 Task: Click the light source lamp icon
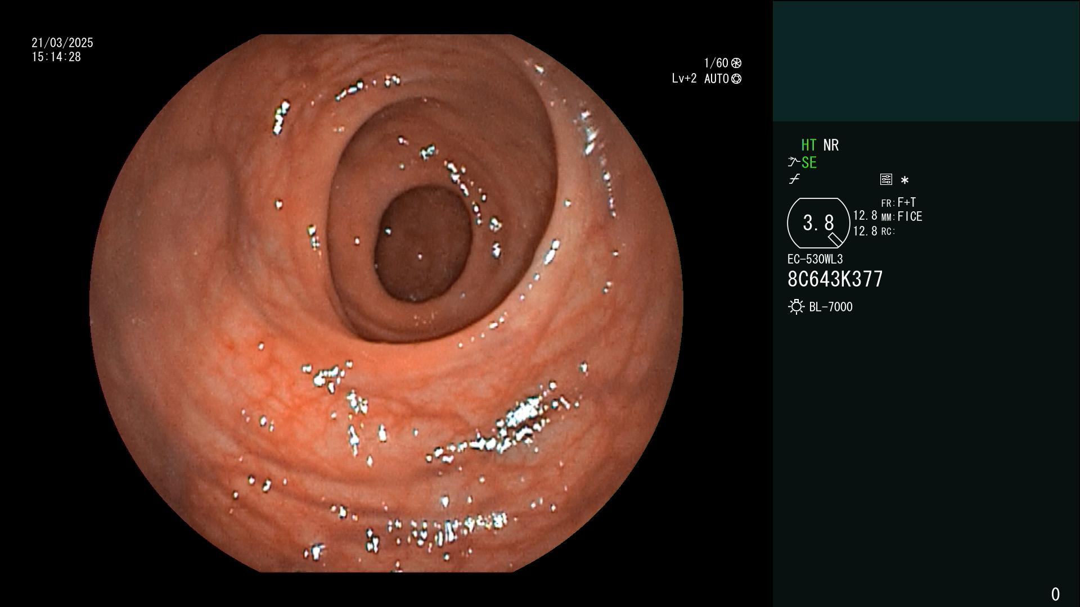point(796,307)
